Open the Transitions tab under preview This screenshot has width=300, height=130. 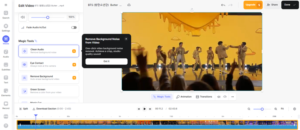click(204, 97)
